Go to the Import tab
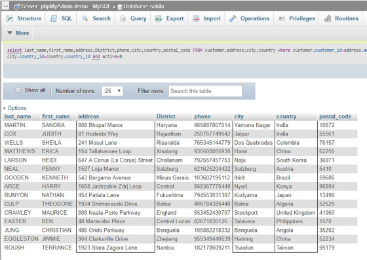Image resolution: width=367 pixels, height=260 pixels. click(207, 18)
